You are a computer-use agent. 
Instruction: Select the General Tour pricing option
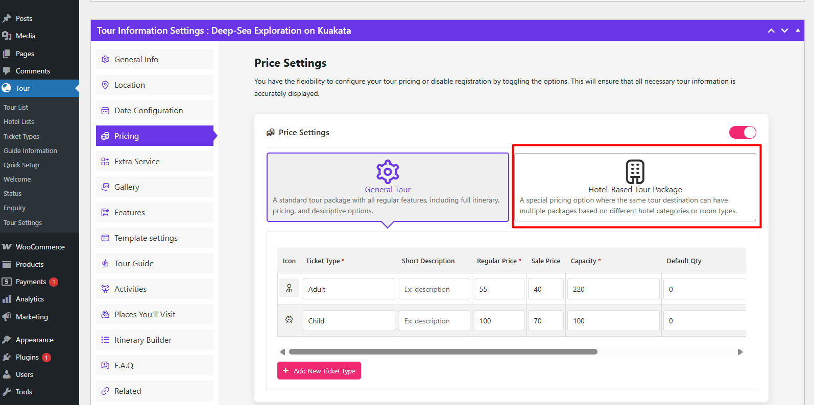[x=388, y=188]
